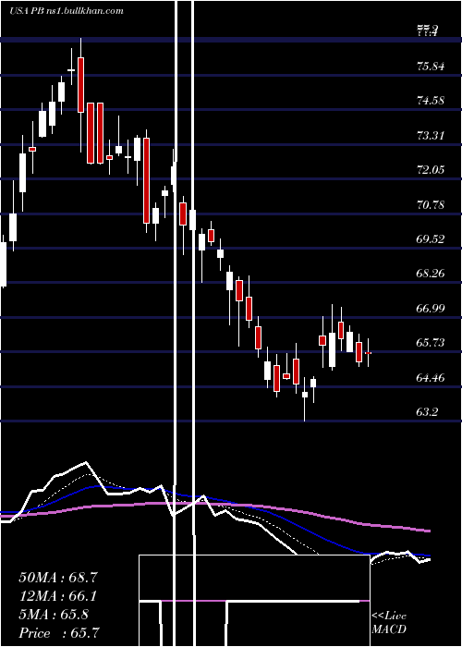Click the 68.26 price axis label
This screenshot has width=462, height=647.
431,274
